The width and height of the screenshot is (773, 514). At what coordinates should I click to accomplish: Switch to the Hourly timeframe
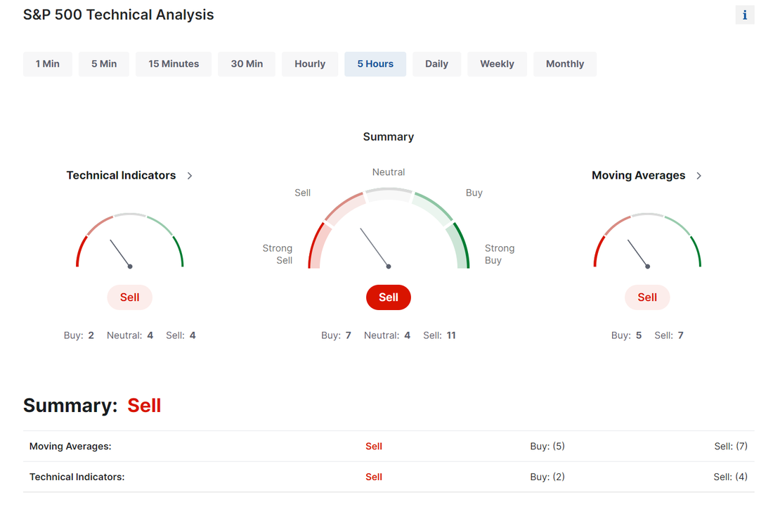coord(310,63)
